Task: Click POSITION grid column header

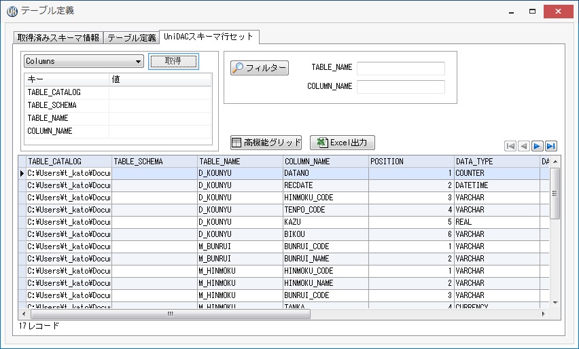Action: pos(411,162)
